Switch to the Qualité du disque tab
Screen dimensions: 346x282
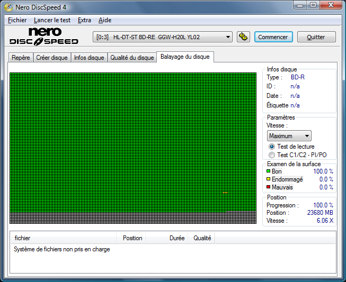[x=132, y=58]
